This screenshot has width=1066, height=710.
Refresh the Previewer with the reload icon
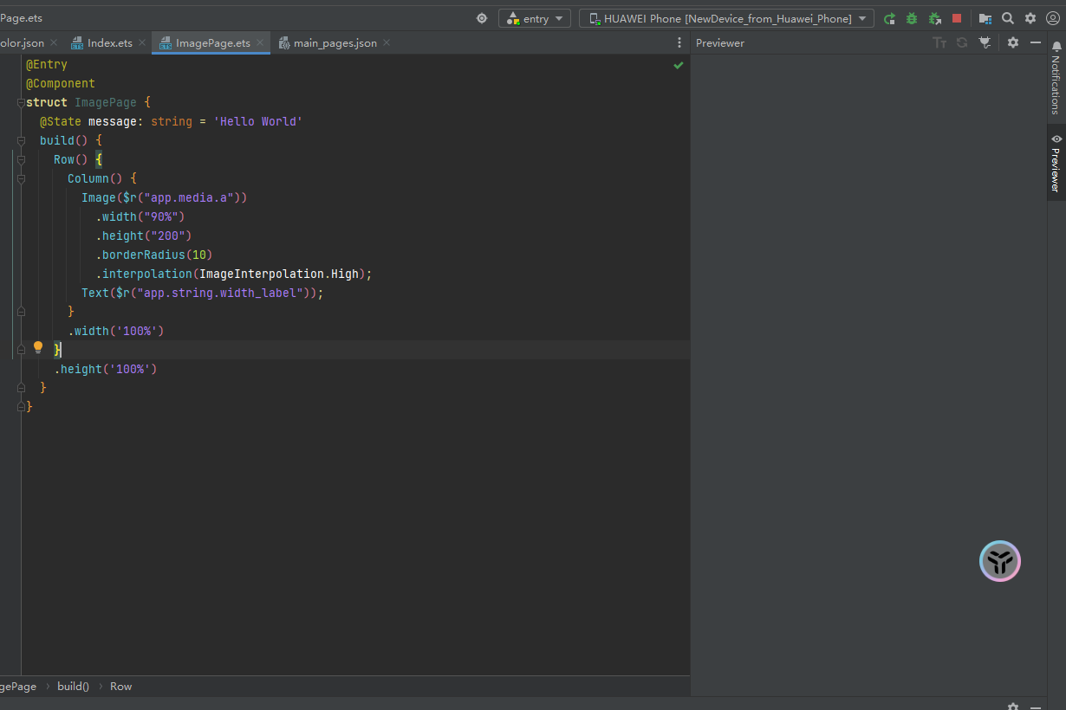click(x=962, y=42)
